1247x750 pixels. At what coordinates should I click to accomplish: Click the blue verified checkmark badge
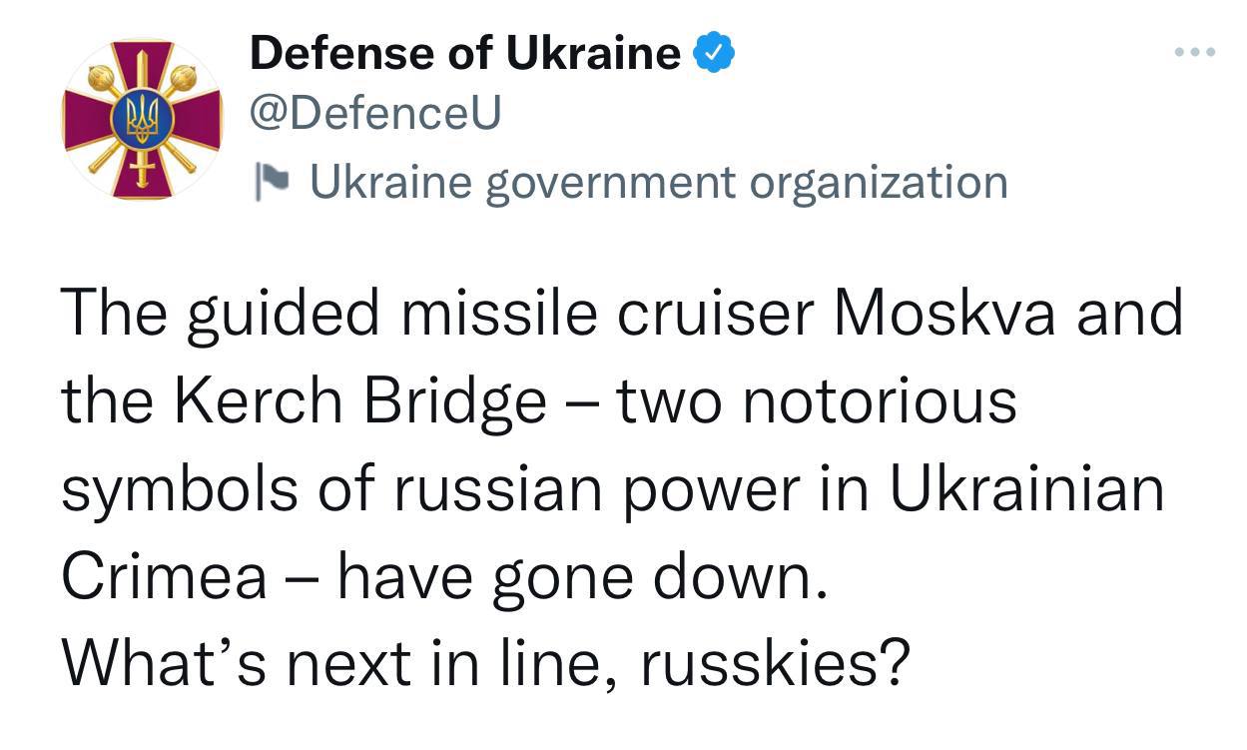714,53
